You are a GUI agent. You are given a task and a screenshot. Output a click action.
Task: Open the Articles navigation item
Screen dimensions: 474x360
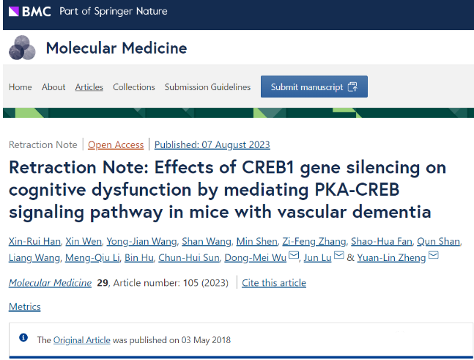89,87
